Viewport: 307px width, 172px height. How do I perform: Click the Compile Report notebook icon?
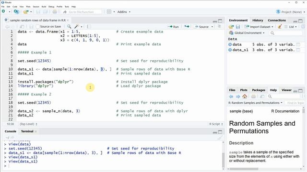tap(89, 26)
